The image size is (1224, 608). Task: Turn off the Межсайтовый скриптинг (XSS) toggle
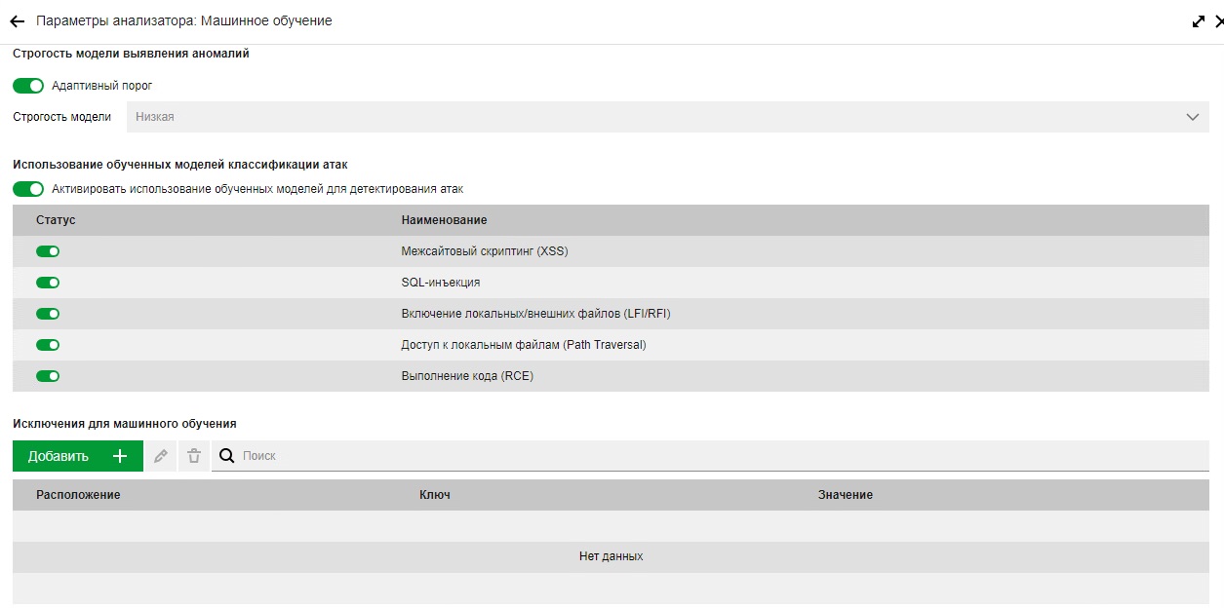[48, 251]
